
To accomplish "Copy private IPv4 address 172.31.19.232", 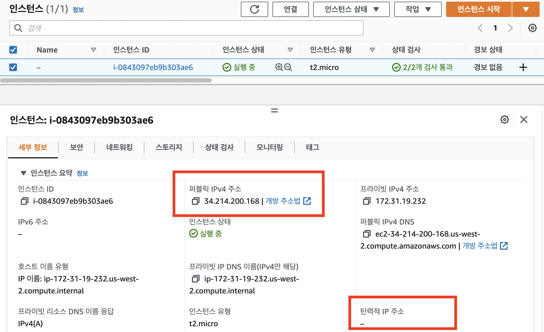I will (367, 201).
